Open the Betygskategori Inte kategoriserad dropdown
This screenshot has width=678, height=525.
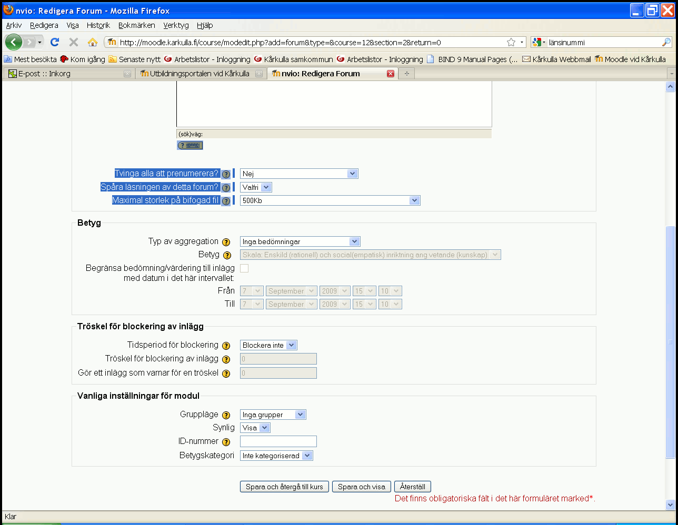(276, 456)
